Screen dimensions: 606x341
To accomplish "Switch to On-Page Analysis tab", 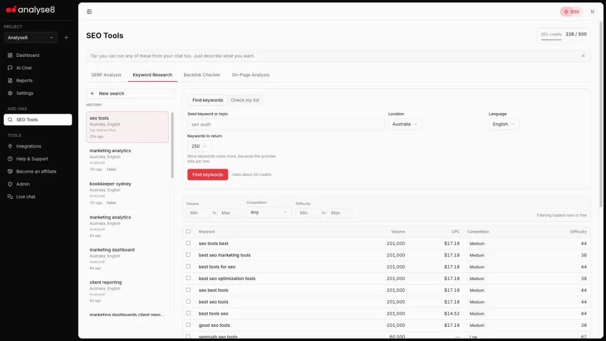I will pyautogui.click(x=250, y=75).
